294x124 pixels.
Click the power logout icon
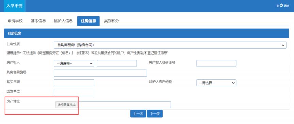point(281,6)
